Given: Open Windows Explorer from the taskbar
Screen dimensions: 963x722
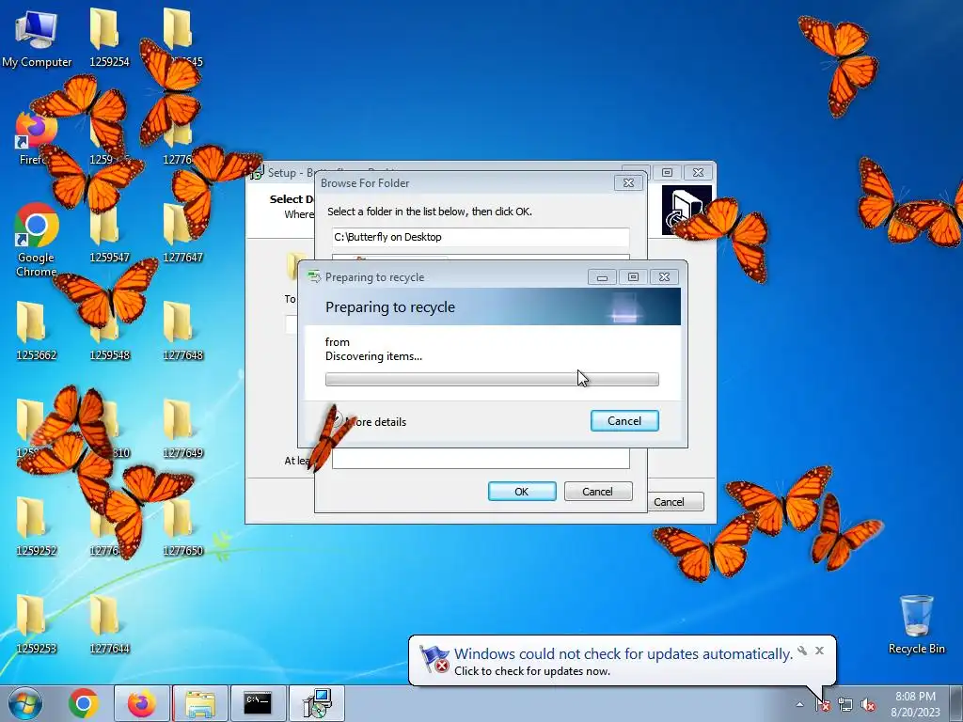Looking at the screenshot, I should tap(200, 703).
